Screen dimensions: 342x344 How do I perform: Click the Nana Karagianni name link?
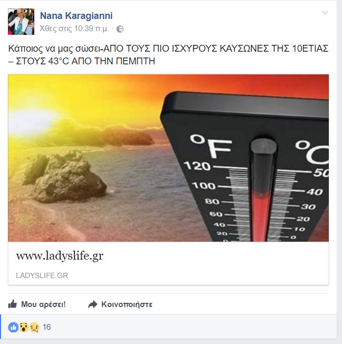tap(76, 16)
